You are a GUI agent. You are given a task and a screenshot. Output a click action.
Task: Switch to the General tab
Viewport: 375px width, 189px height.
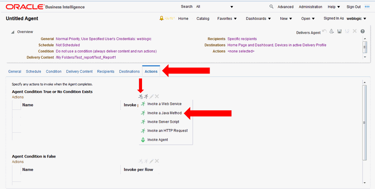(15, 71)
